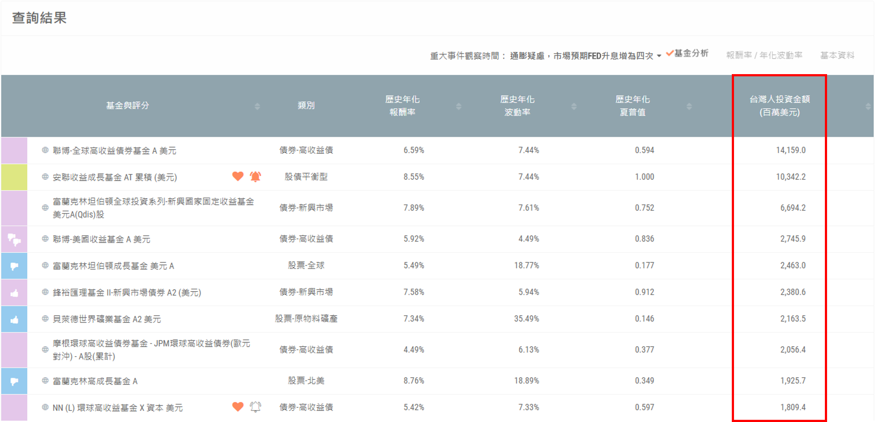
Task: Click thumbs-down icon beside 富蘭克林坦伯頓成長基金
Action: (14, 265)
